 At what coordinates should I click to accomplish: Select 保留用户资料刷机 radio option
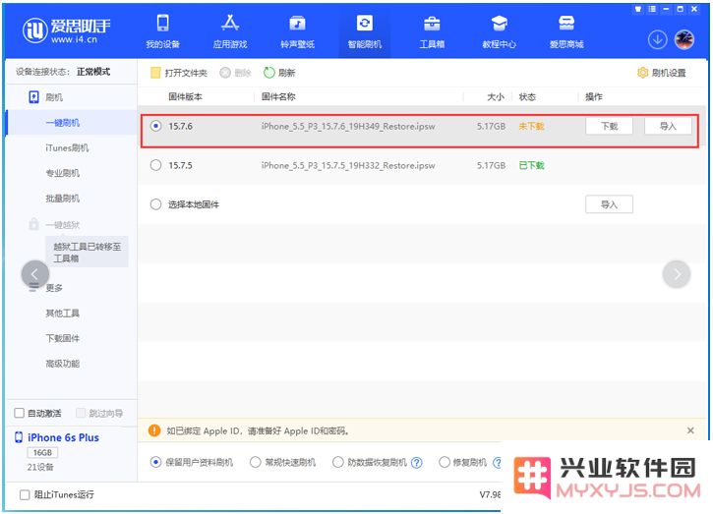point(156,462)
